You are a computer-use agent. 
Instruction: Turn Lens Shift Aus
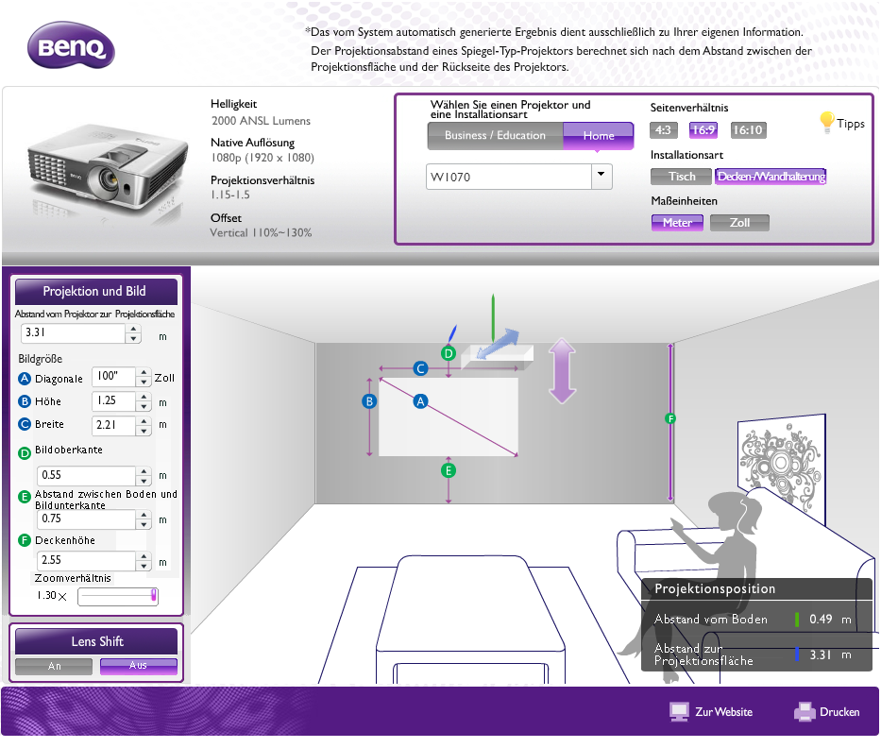[138, 667]
